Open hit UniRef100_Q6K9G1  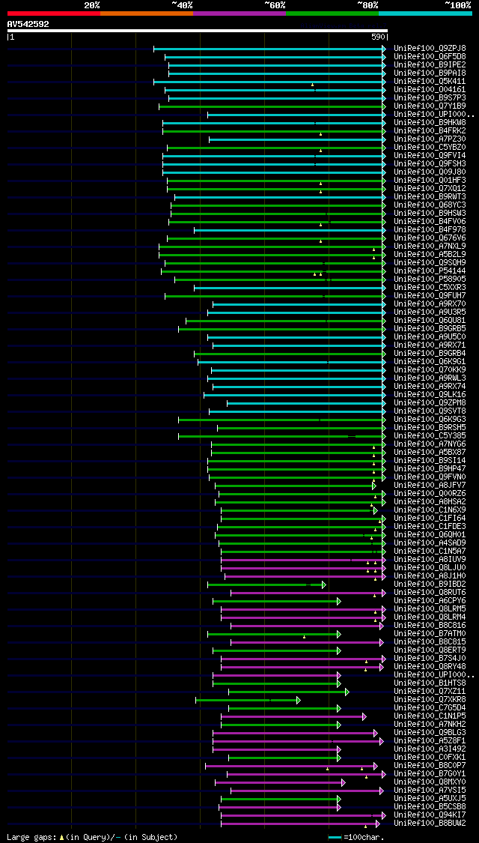[430, 362]
